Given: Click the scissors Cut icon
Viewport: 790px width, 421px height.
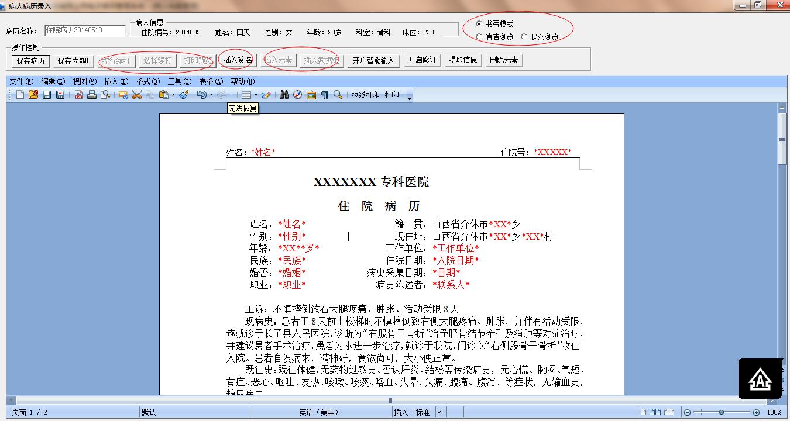Looking at the screenshot, I should click(137, 95).
